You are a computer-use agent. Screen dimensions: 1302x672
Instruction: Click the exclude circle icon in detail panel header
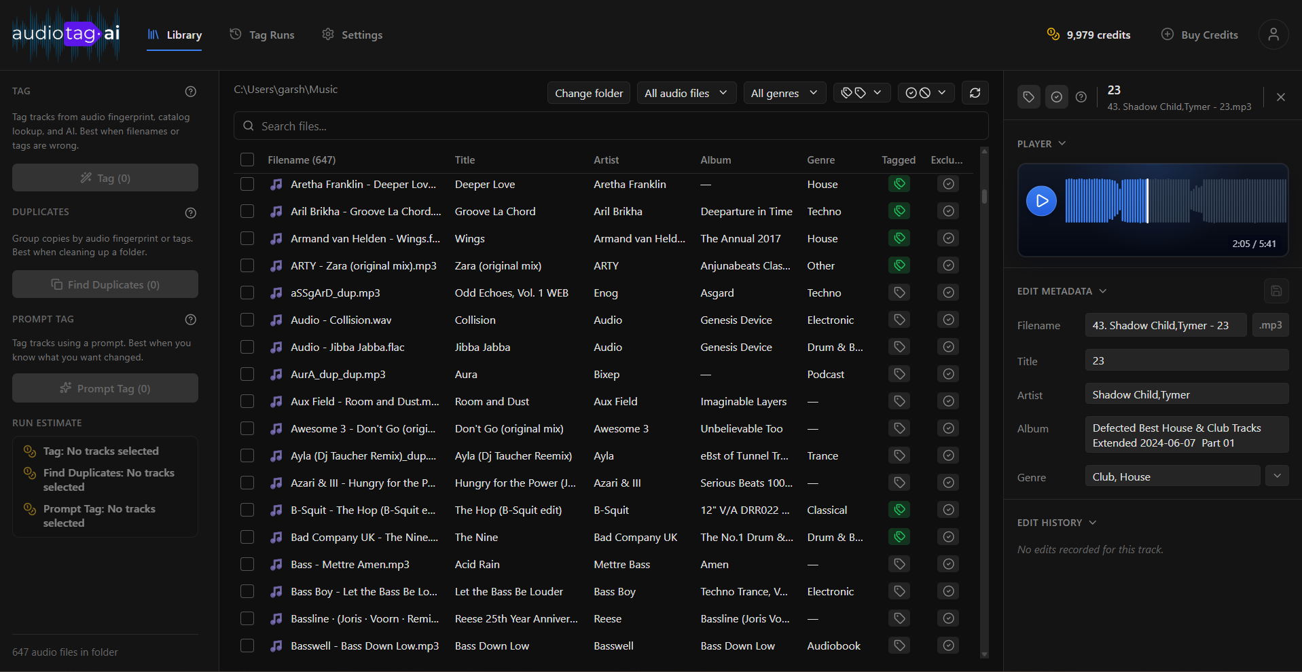tap(1056, 97)
